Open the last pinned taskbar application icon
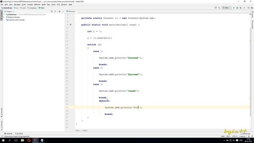 tap(42, 140)
